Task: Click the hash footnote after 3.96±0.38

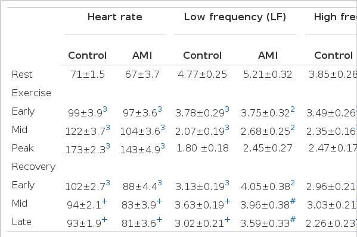Action: click(293, 201)
